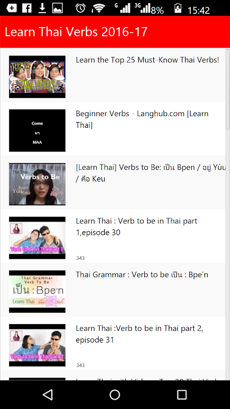Open Verb to be part 1 thumbnail
230x409 pixels.
pyautogui.click(x=37, y=238)
